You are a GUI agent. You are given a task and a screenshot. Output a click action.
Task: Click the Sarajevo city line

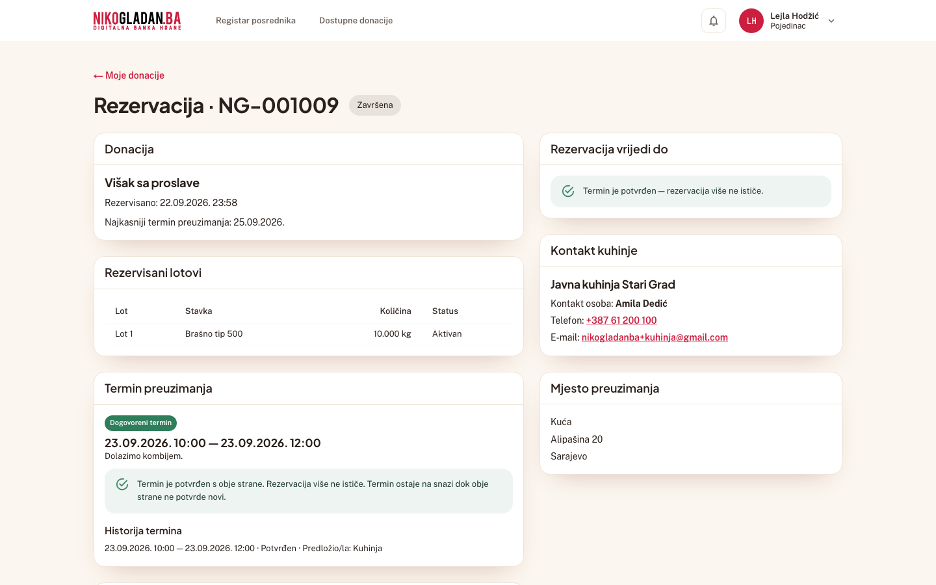(x=569, y=456)
